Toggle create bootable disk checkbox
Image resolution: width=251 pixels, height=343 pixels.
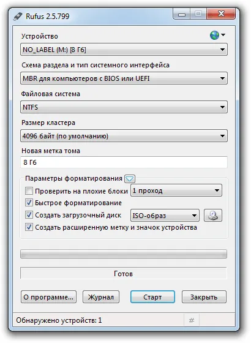(29, 215)
